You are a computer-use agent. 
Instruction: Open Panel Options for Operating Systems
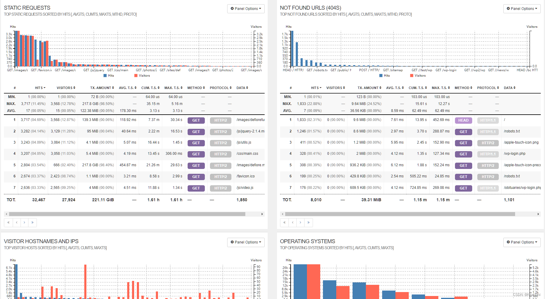pos(522,242)
